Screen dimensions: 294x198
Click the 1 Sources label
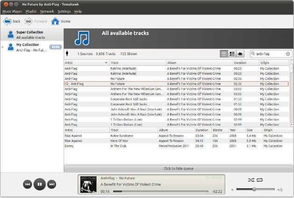click(x=85, y=54)
